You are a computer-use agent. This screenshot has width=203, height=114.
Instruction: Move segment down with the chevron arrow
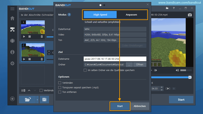coord(35,90)
